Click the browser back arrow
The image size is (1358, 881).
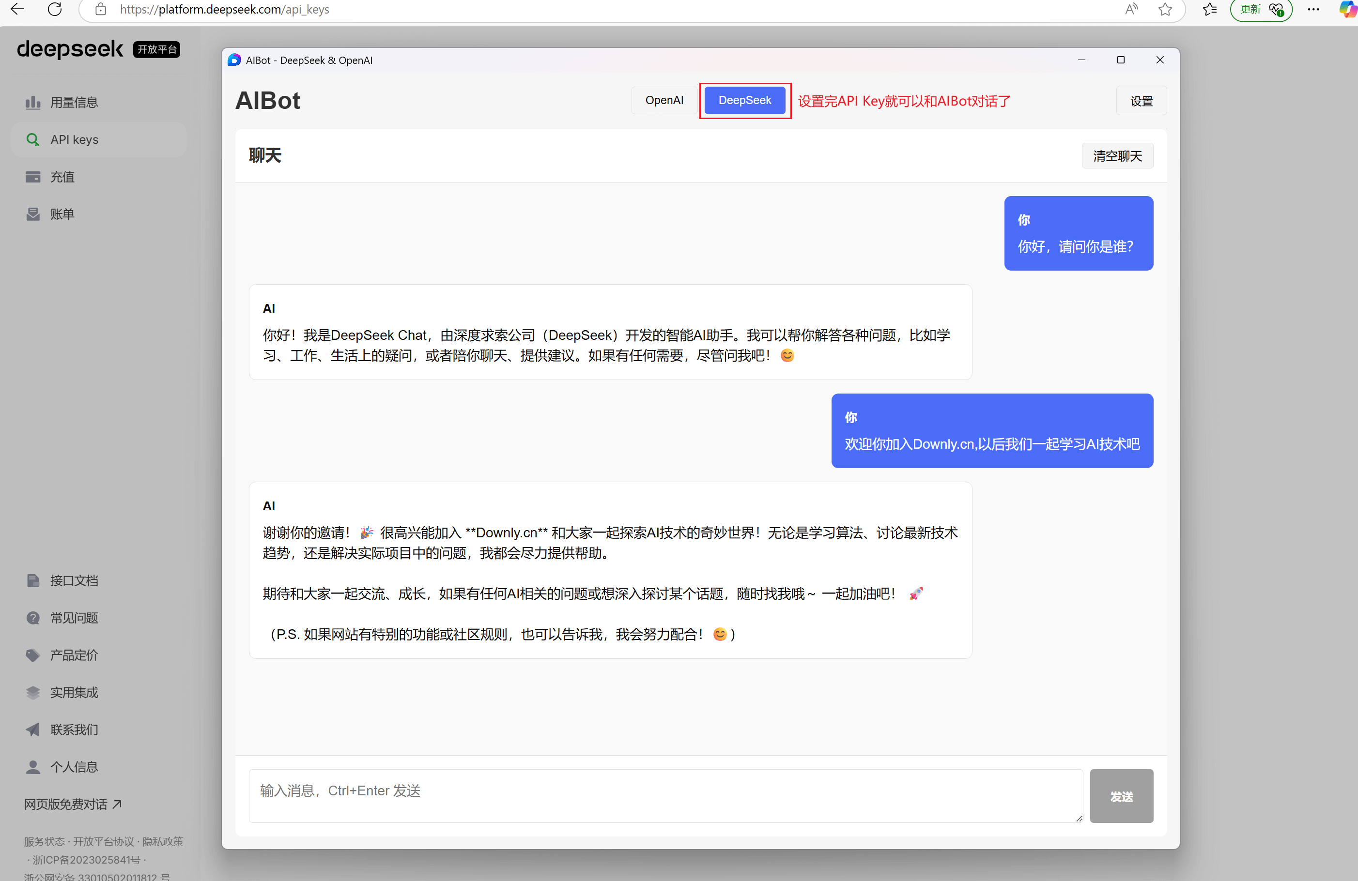[x=17, y=9]
